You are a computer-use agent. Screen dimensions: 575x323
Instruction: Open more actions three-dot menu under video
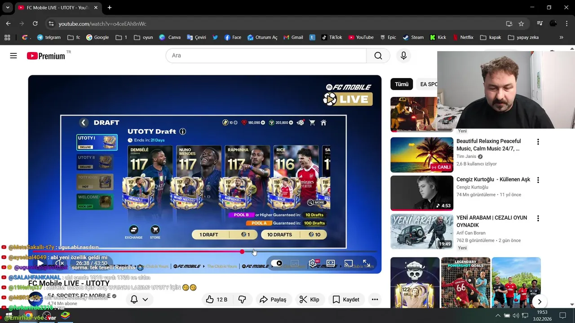(x=375, y=300)
